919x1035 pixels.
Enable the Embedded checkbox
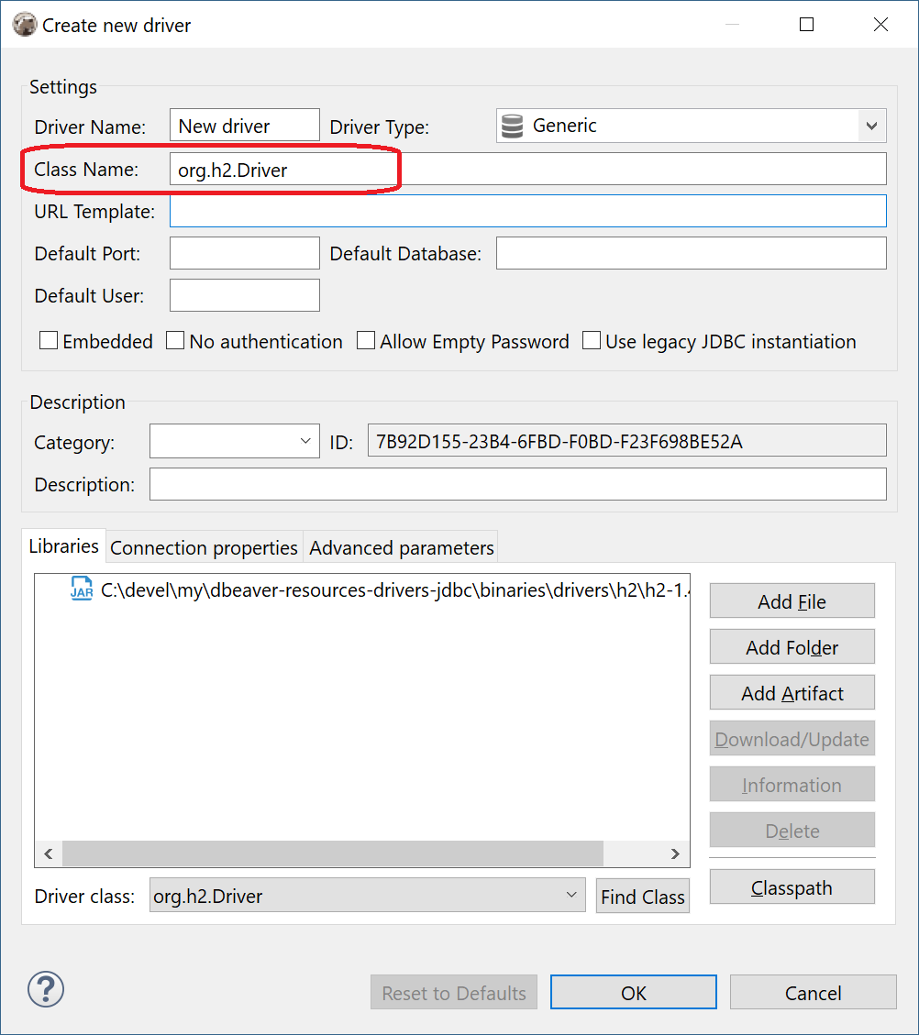(x=48, y=340)
